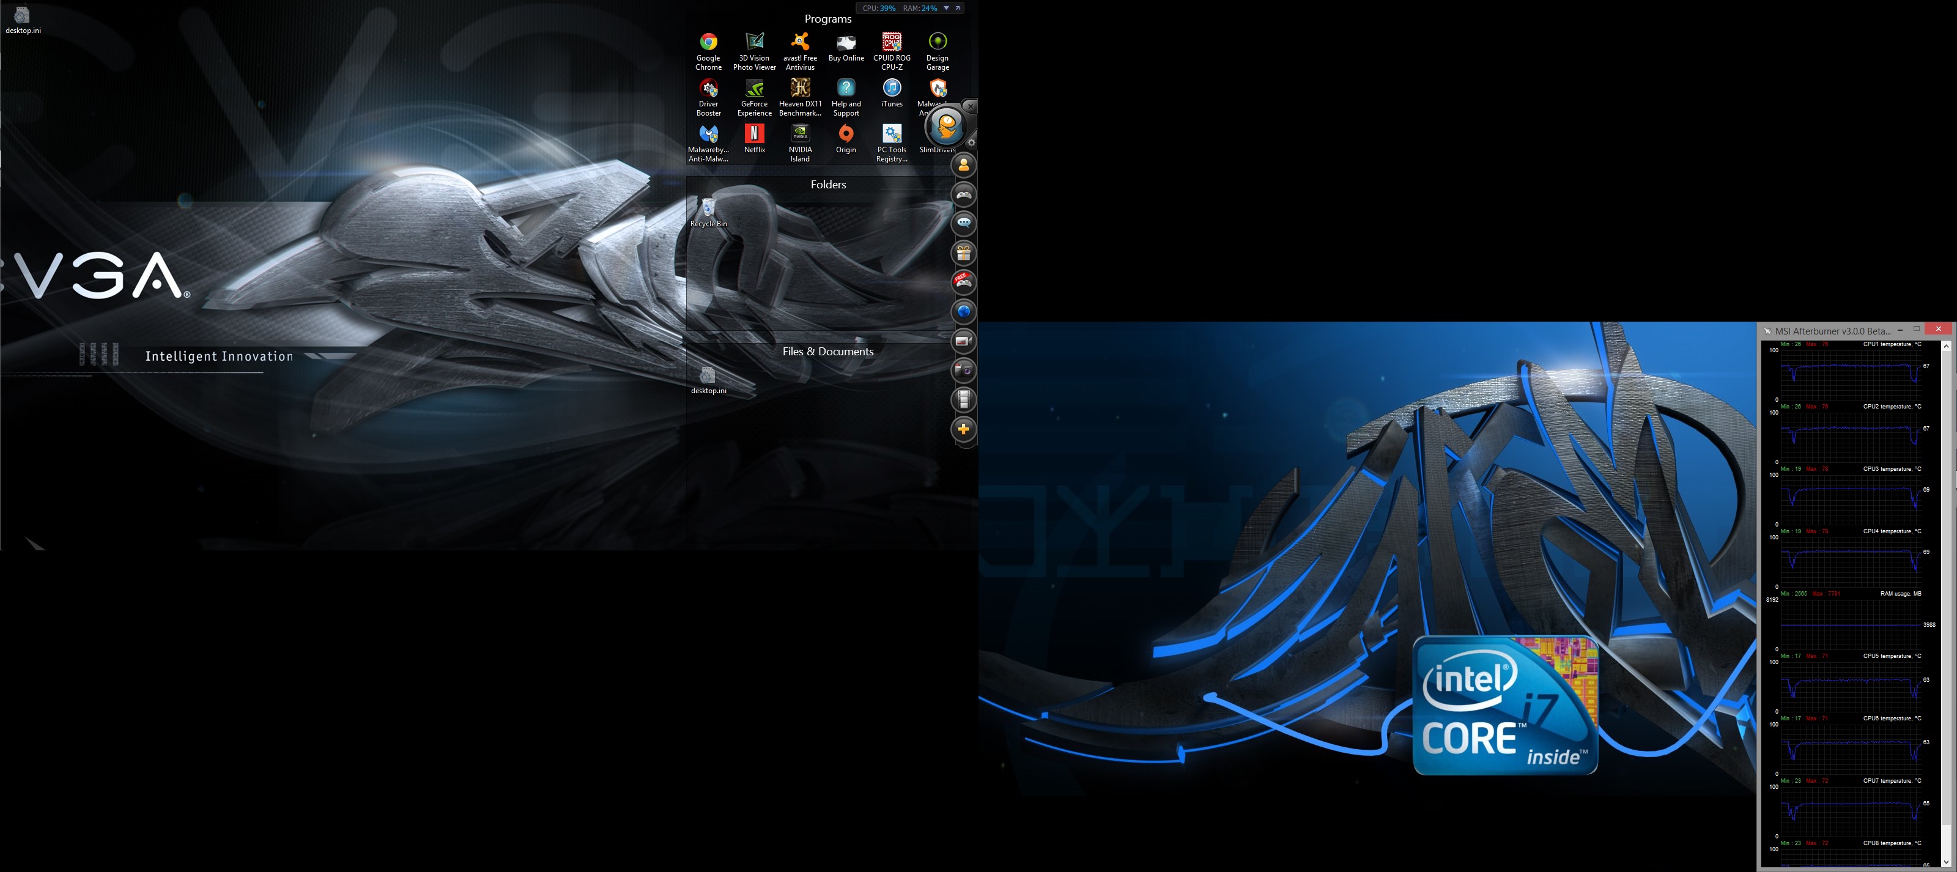Viewport: 1957px width, 872px height.
Task: Select the iTunes shortcut
Action: (892, 93)
